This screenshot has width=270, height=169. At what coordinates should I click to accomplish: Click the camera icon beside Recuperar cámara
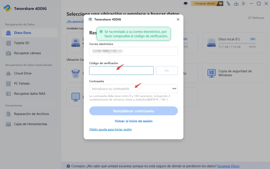[8, 53]
